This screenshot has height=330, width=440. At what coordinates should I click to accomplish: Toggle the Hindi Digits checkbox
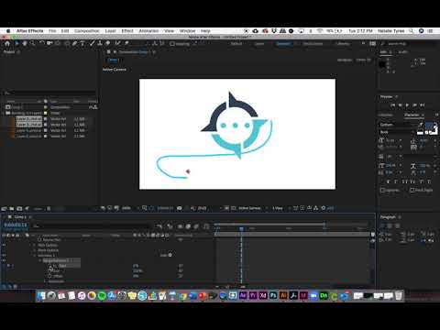412,191
